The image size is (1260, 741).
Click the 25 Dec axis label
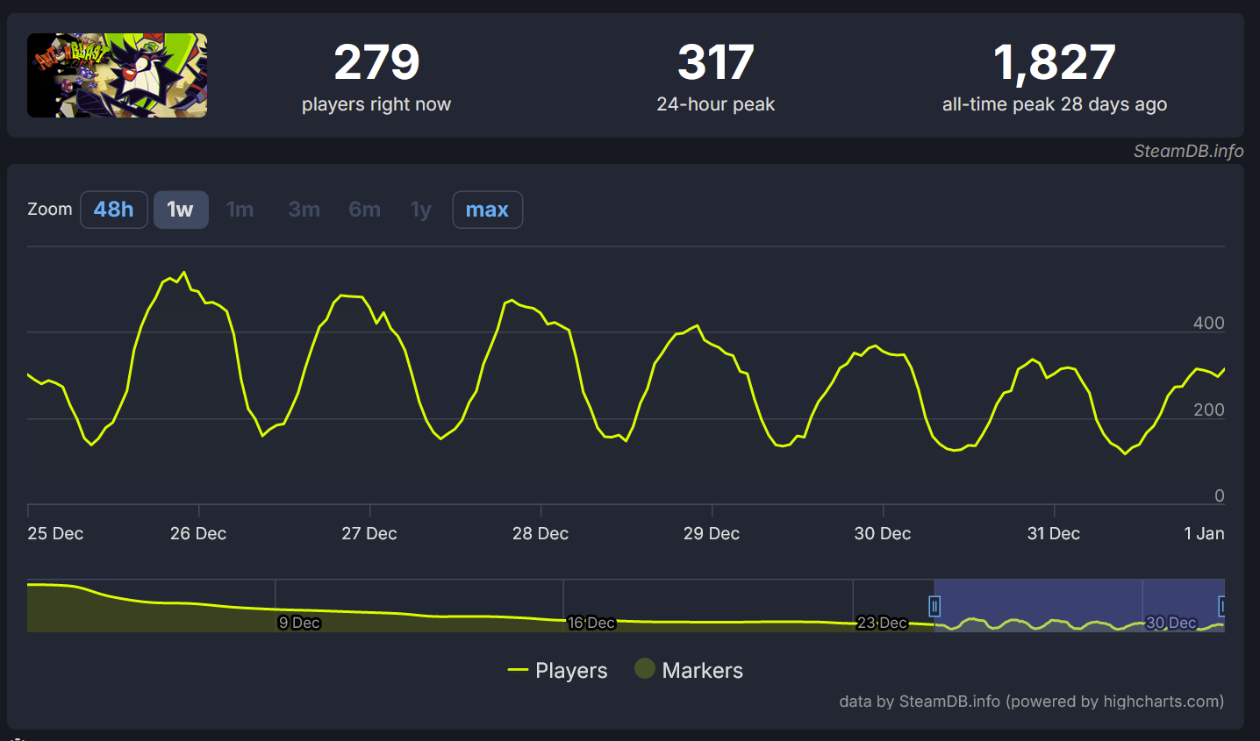pos(55,533)
